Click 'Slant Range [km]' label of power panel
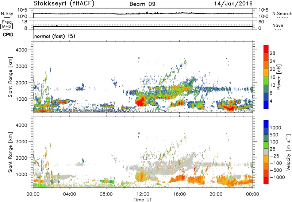This screenshot has width=292, height=202. (x=10, y=77)
